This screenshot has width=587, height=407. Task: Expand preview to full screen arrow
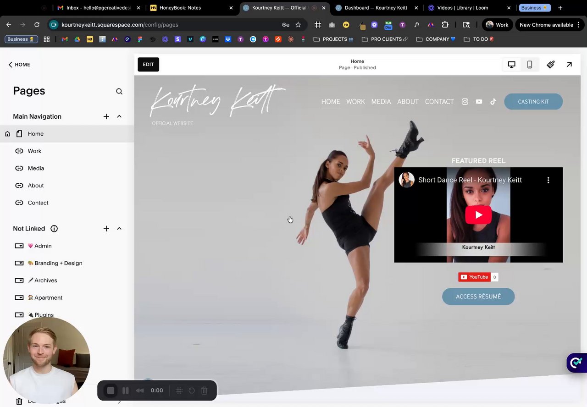569,65
